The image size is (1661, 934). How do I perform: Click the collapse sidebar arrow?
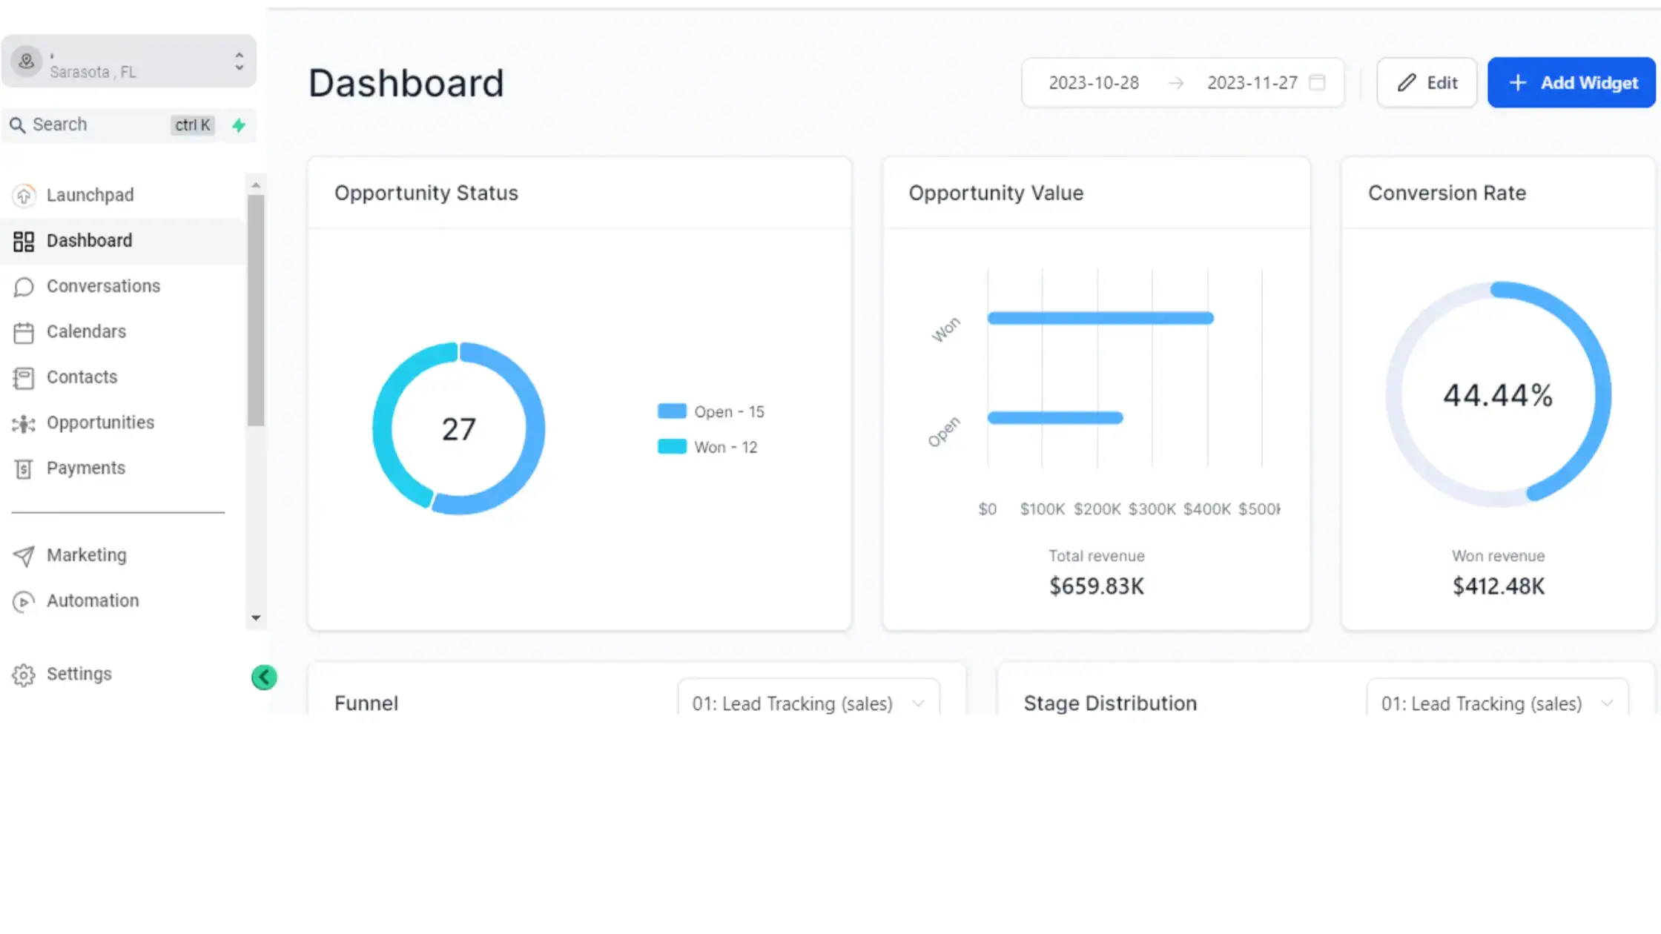[263, 676]
